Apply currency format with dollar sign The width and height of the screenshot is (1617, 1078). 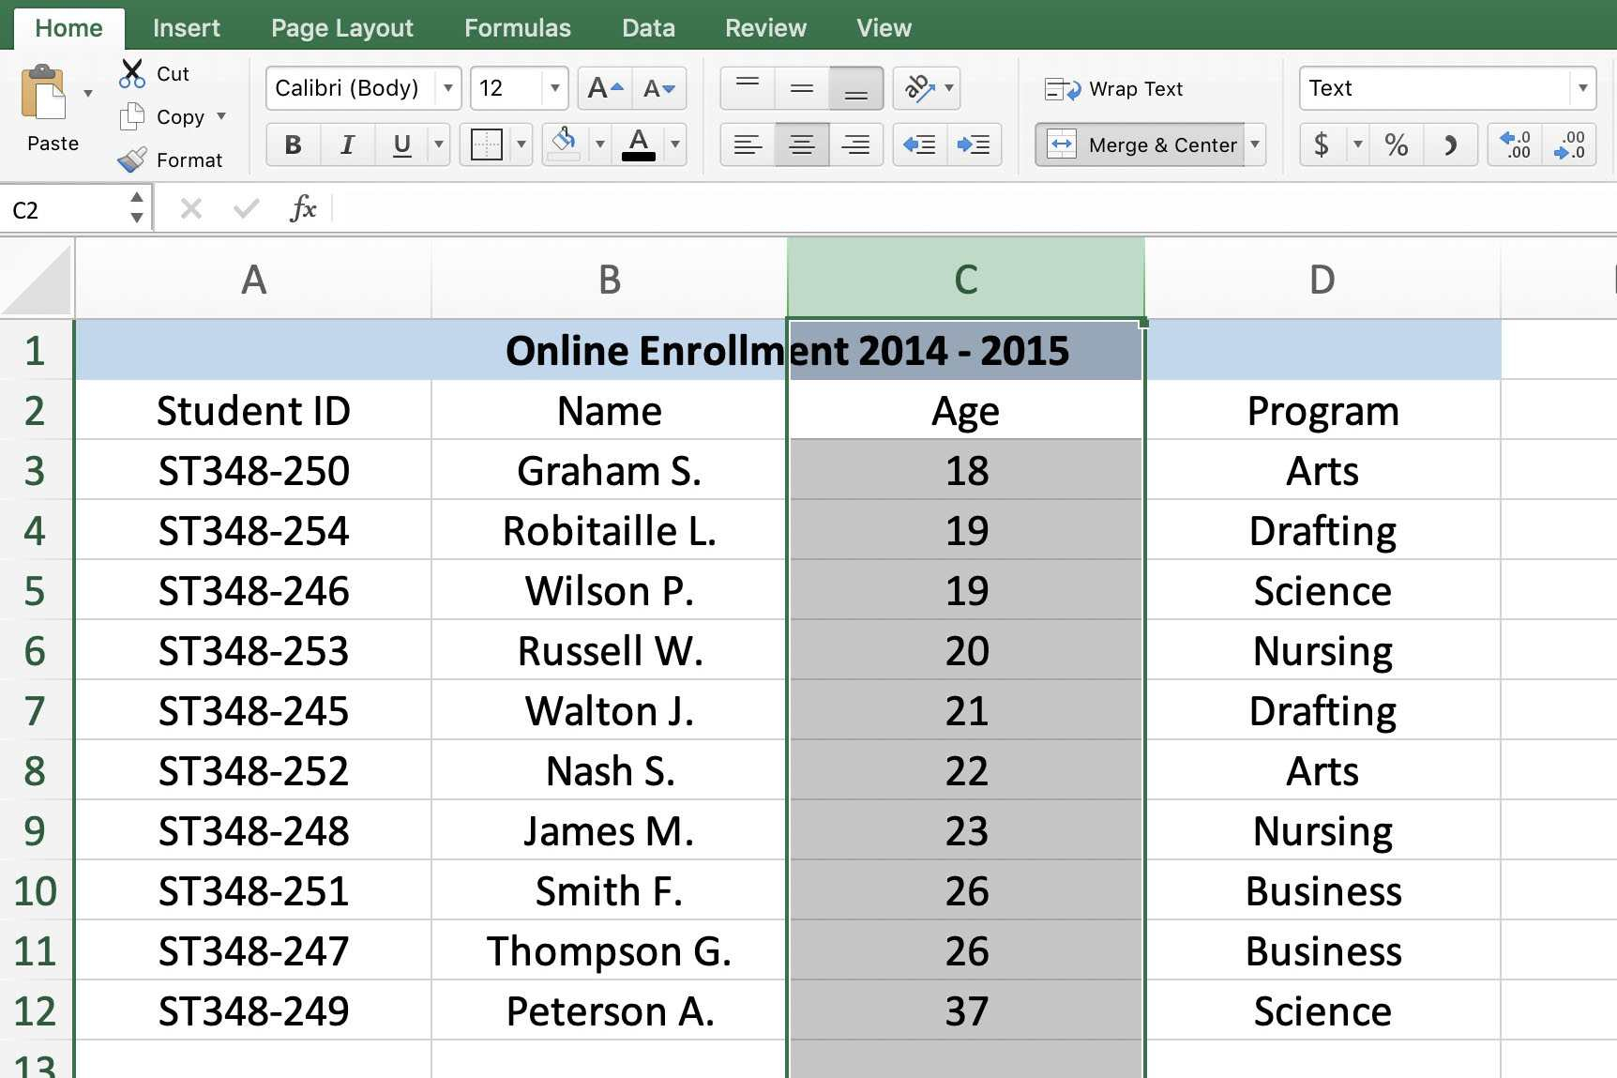click(1322, 144)
